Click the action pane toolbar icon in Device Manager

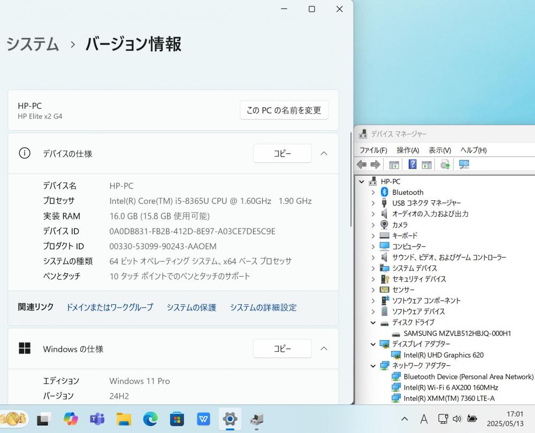pos(427,165)
